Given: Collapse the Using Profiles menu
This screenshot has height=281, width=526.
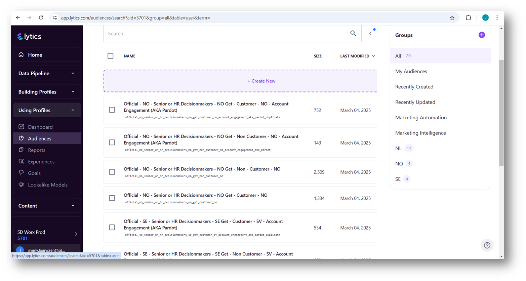Looking at the screenshot, I should [47, 110].
